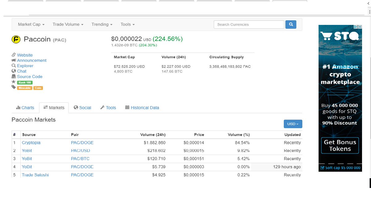Click the 129 hours ago cell

coord(287,167)
